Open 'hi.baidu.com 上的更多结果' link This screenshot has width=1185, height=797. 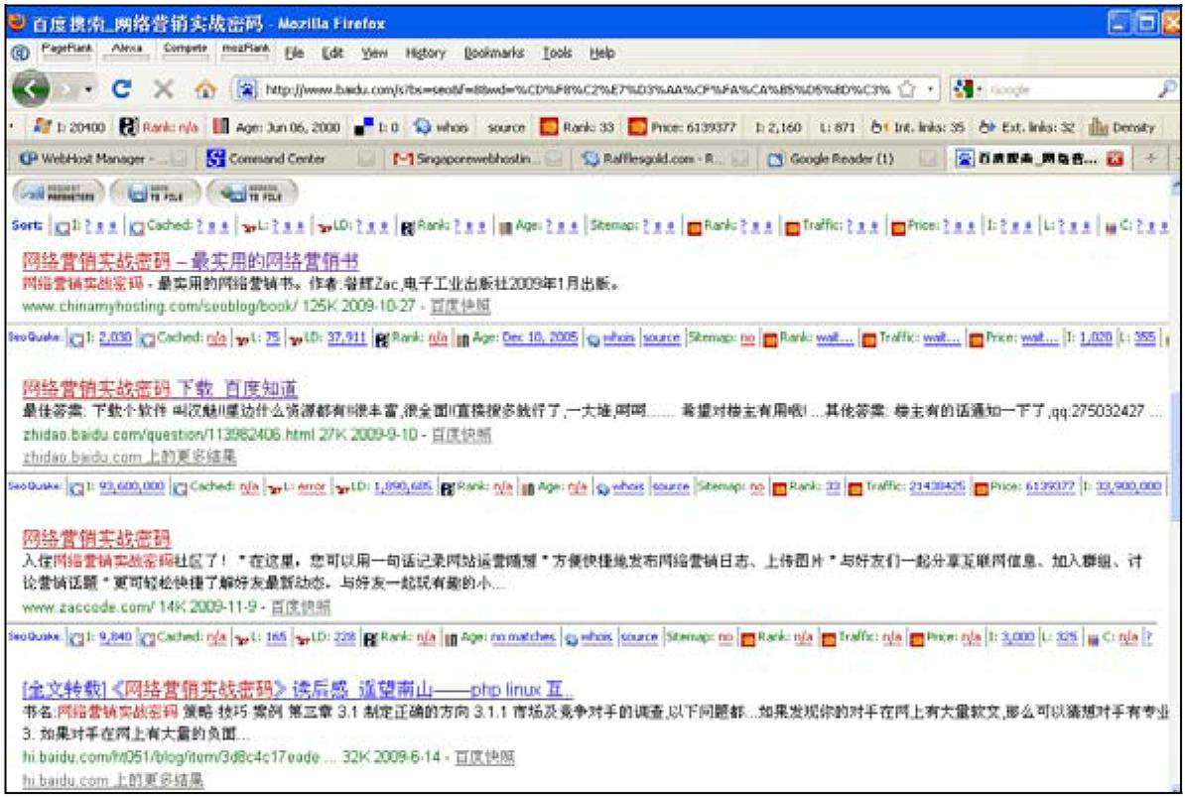[x=113, y=779]
